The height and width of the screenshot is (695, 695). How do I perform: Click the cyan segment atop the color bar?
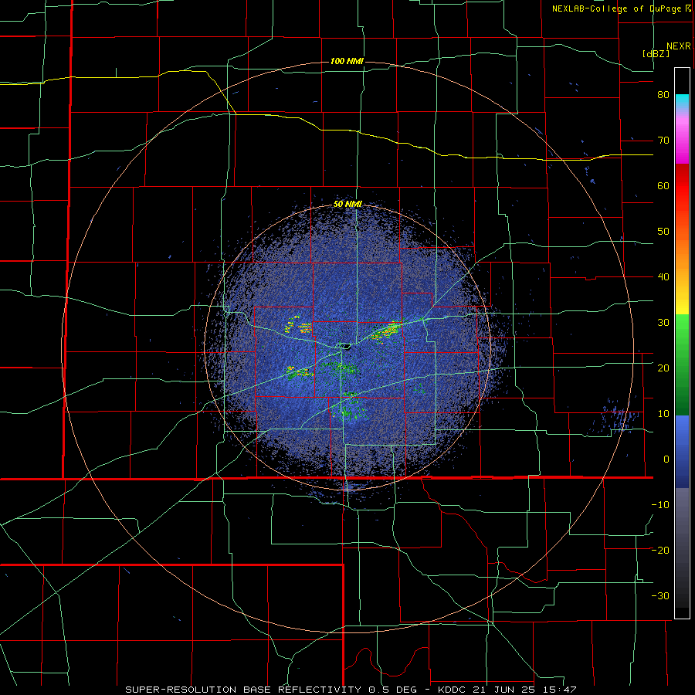(682, 101)
